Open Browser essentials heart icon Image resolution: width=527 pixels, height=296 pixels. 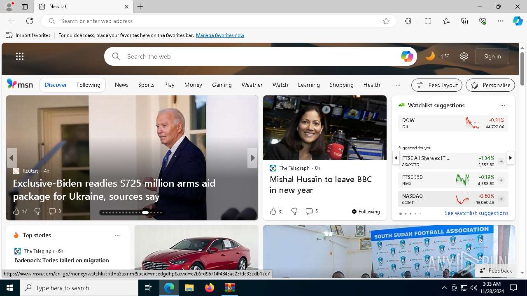pyautogui.click(x=483, y=21)
